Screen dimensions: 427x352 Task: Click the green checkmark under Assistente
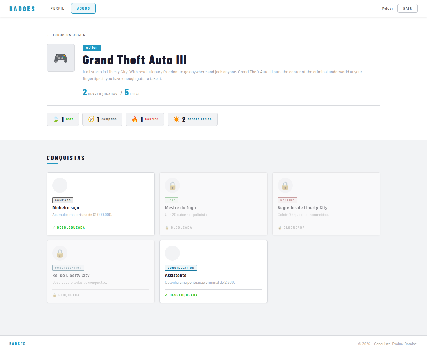tap(166, 295)
